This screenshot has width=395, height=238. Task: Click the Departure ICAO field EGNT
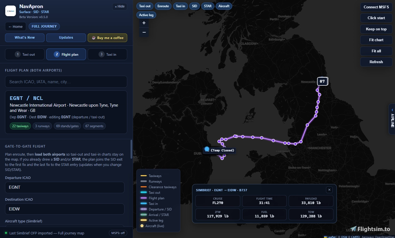[65, 187]
